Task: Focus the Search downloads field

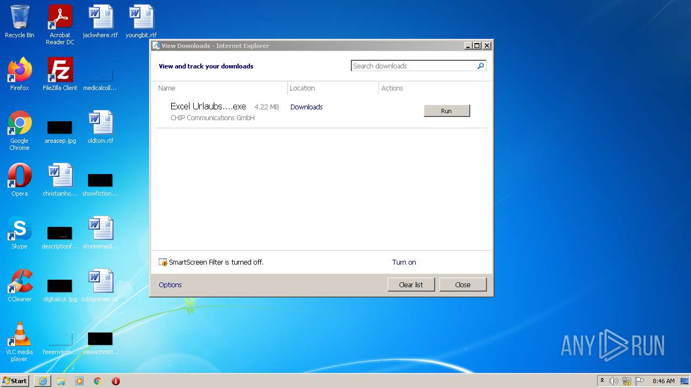Action: 414,66
